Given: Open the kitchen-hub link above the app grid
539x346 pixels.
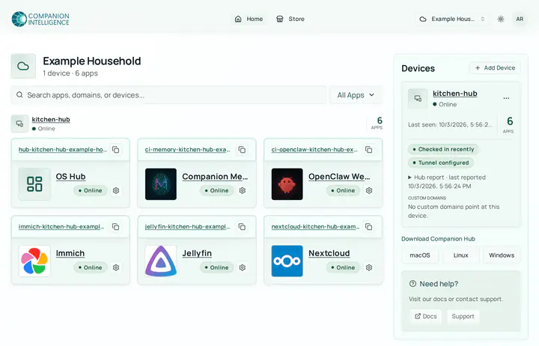Looking at the screenshot, I should pyautogui.click(x=51, y=119).
